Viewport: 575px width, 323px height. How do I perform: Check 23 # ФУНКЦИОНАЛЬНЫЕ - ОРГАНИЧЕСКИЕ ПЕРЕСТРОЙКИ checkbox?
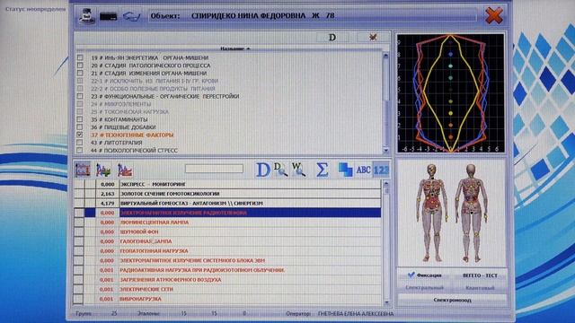click(x=80, y=96)
